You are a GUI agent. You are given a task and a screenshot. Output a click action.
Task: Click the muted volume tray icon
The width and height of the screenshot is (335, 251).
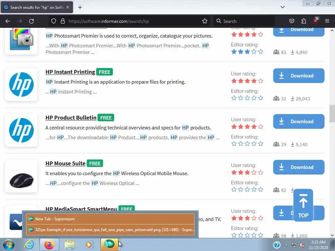coord(302,245)
